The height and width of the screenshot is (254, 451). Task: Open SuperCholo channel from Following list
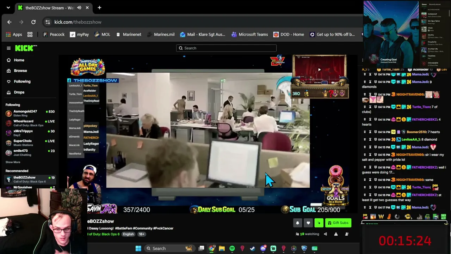(x=30, y=143)
